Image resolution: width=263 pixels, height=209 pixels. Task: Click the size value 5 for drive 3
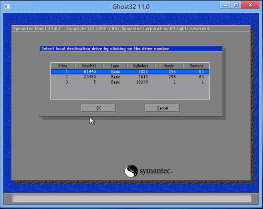[x=95, y=82]
